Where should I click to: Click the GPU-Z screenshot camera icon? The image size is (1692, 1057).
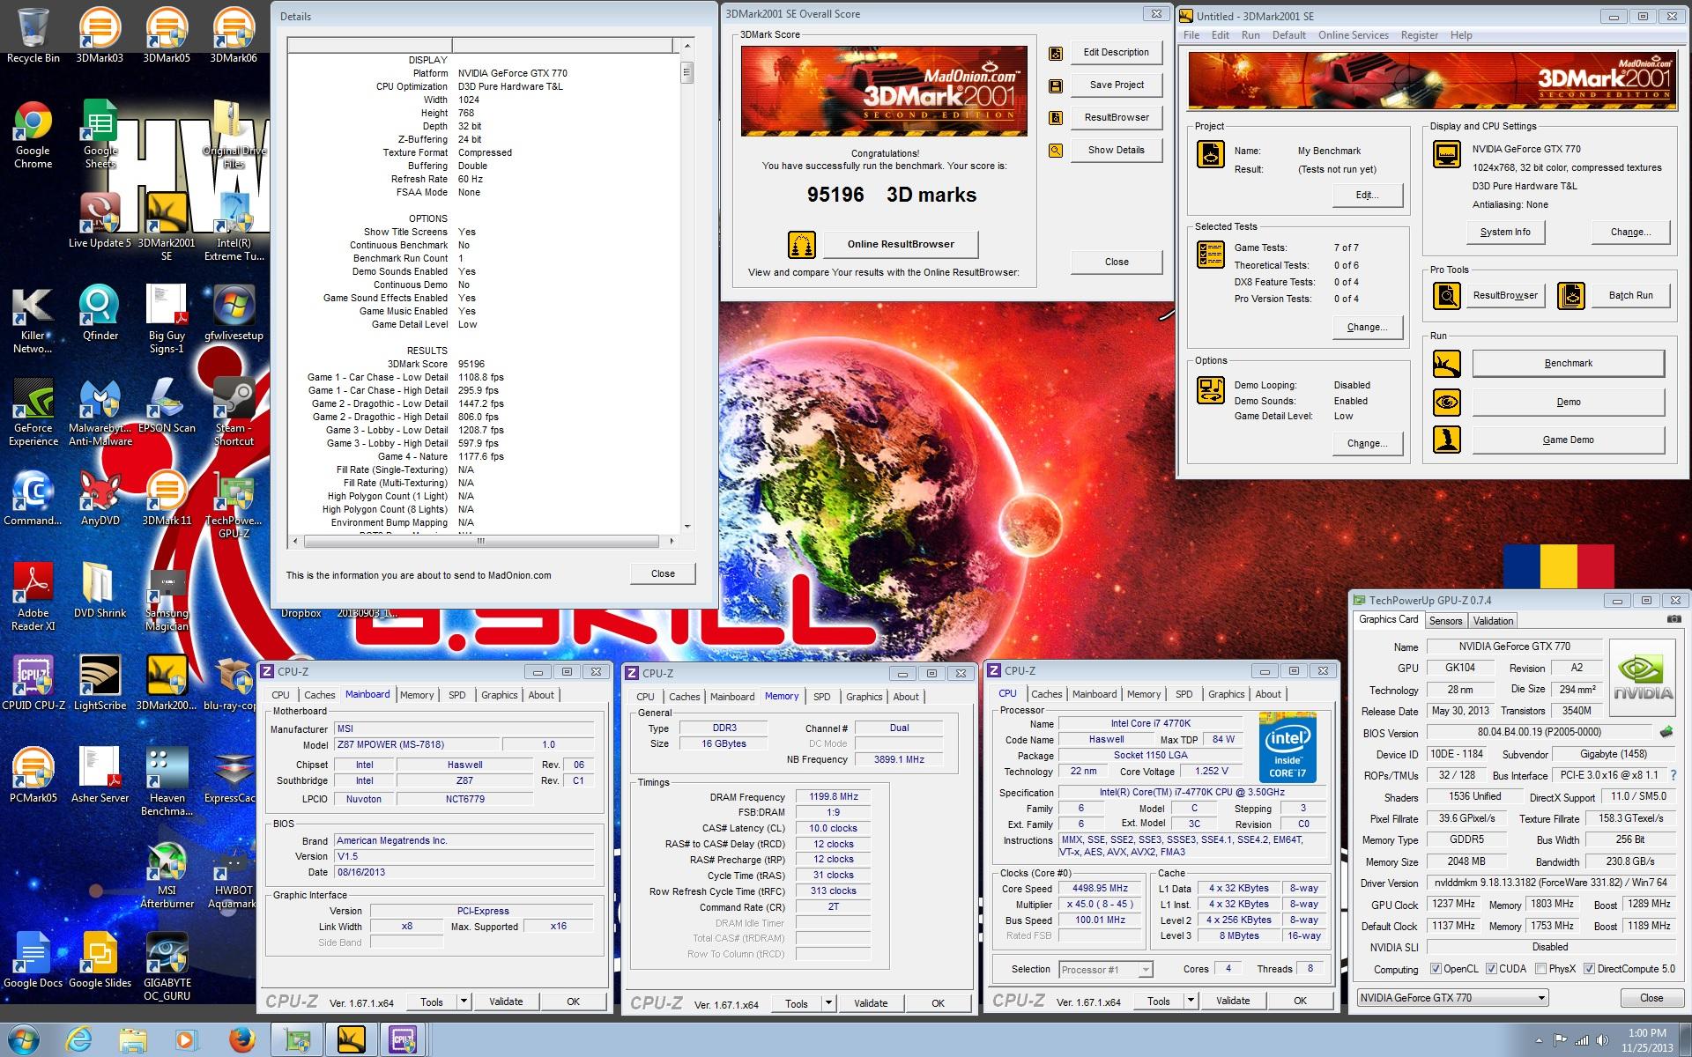coord(1673,619)
